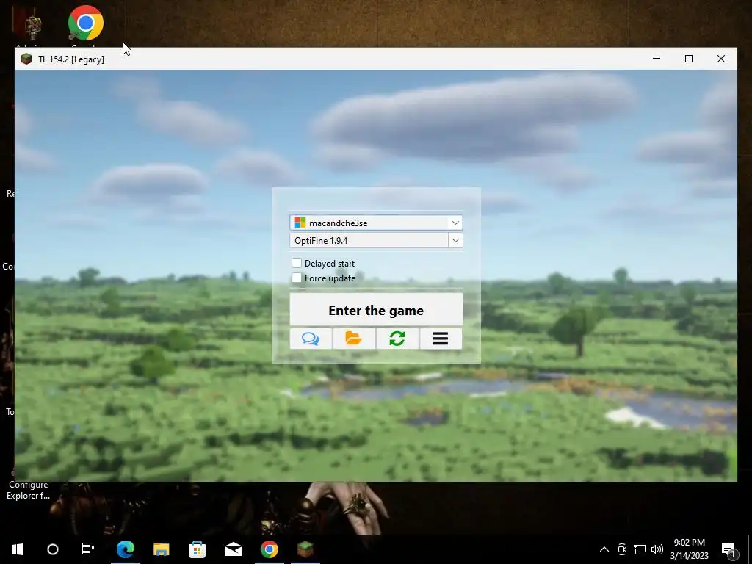Click the TL launcher block icon in the title bar
This screenshot has height=564, width=752.
point(26,59)
